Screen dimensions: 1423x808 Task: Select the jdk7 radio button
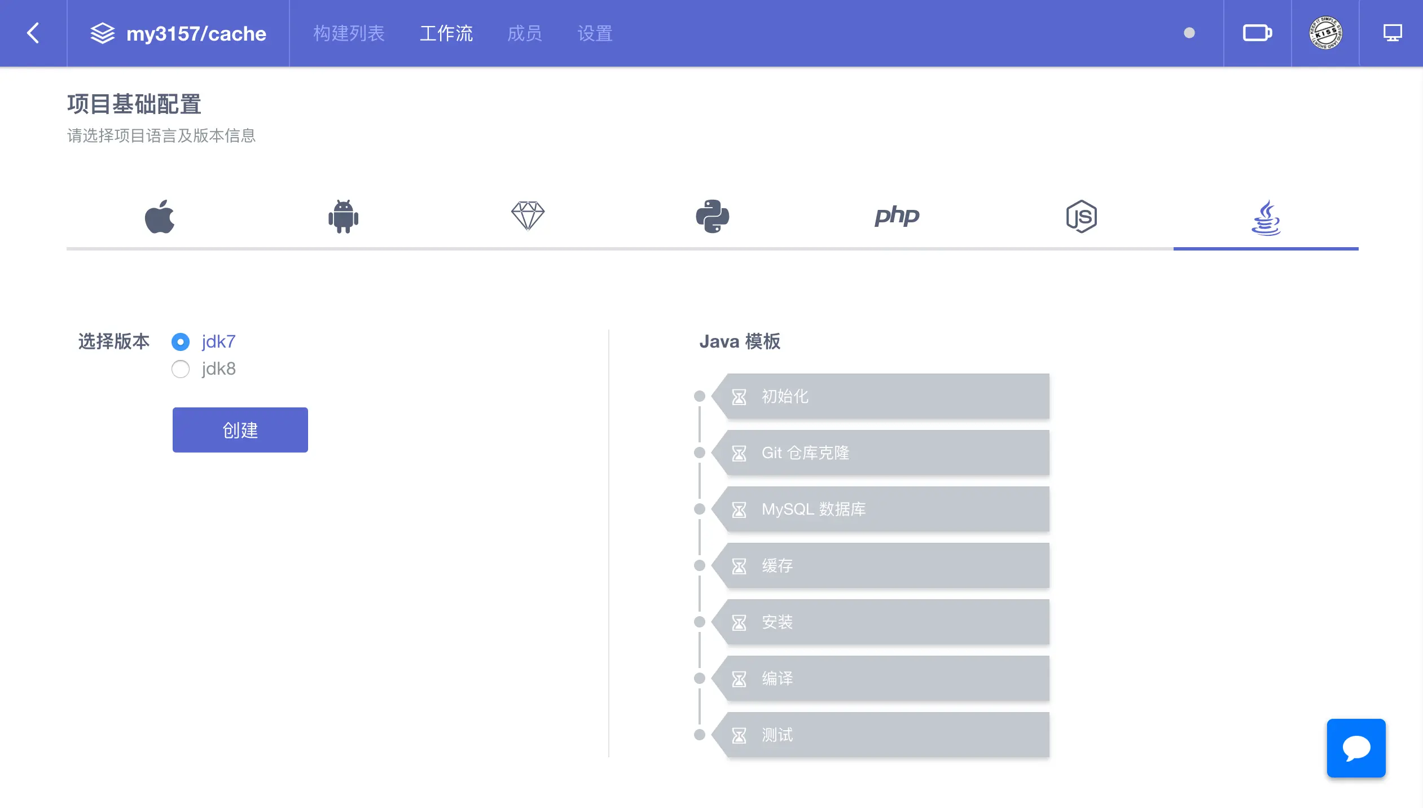(x=181, y=342)
